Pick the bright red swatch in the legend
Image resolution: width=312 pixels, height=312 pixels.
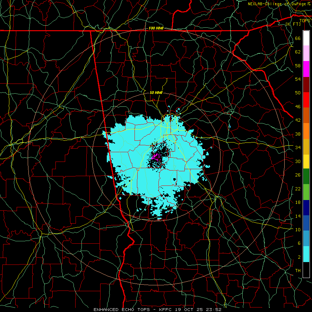[x=306, y=100]
